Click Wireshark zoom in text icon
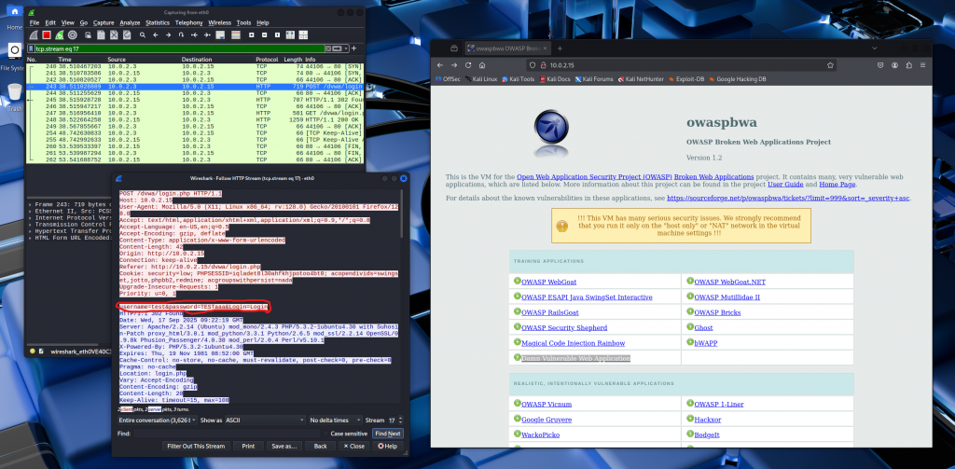The height and width of the screenshot is (469, 955). pyautogui.click(x=251, y=34)
